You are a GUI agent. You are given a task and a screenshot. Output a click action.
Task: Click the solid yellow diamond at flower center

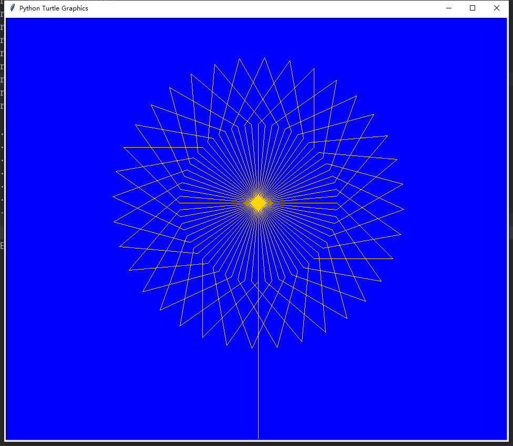[x=258, y=202]
